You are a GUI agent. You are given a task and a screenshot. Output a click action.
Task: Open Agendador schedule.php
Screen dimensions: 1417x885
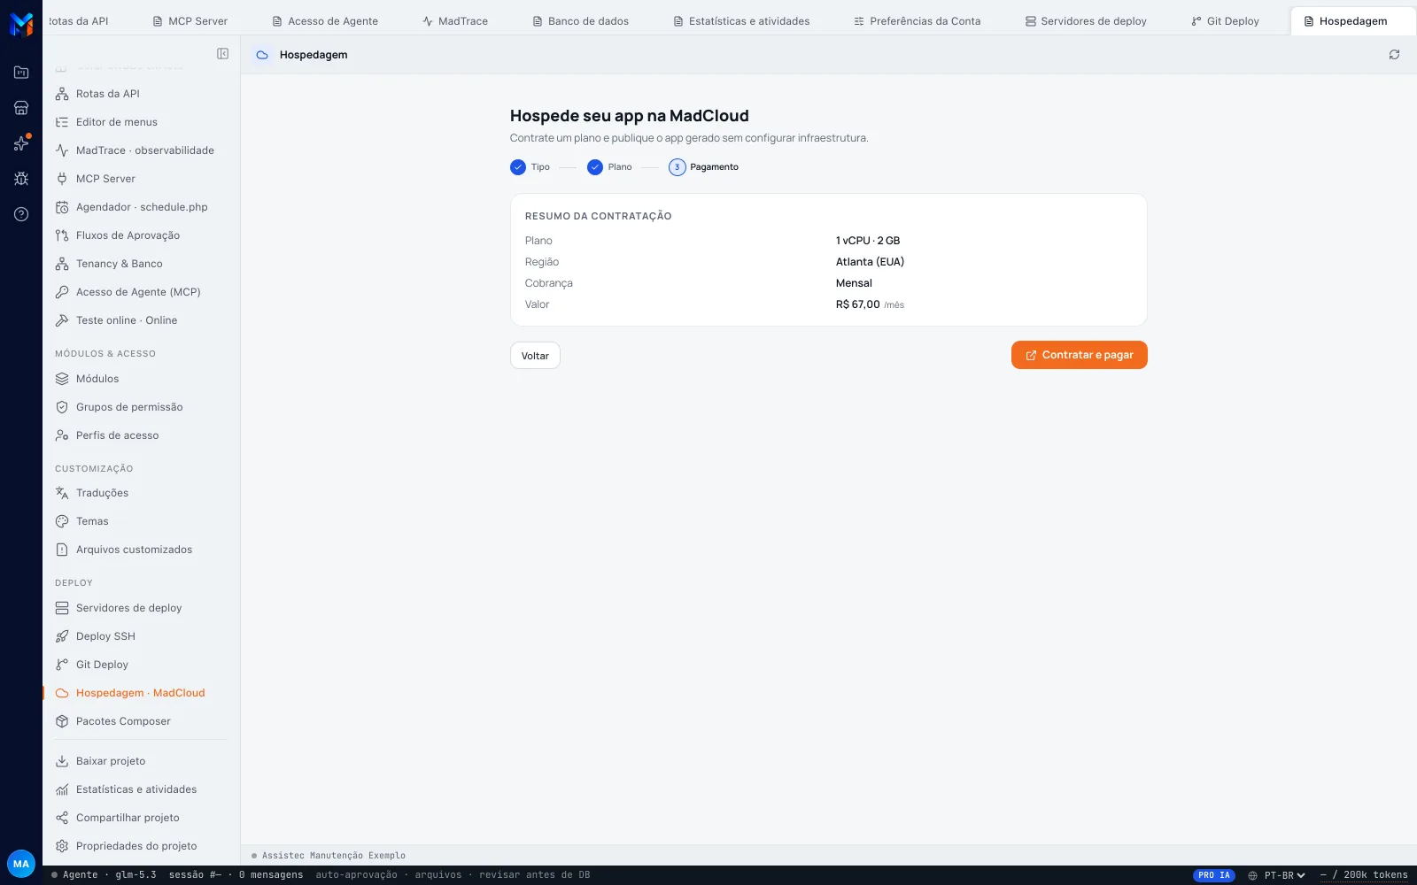(x=142, y=207)
